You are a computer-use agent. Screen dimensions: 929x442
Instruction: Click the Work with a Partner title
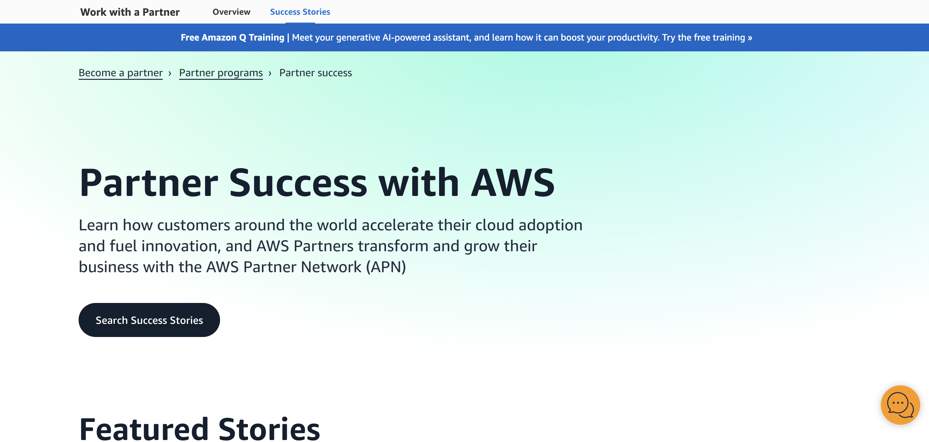pos(130,12)
